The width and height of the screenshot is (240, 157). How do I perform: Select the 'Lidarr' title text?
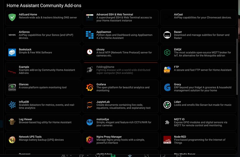click(x=177, y=102)
